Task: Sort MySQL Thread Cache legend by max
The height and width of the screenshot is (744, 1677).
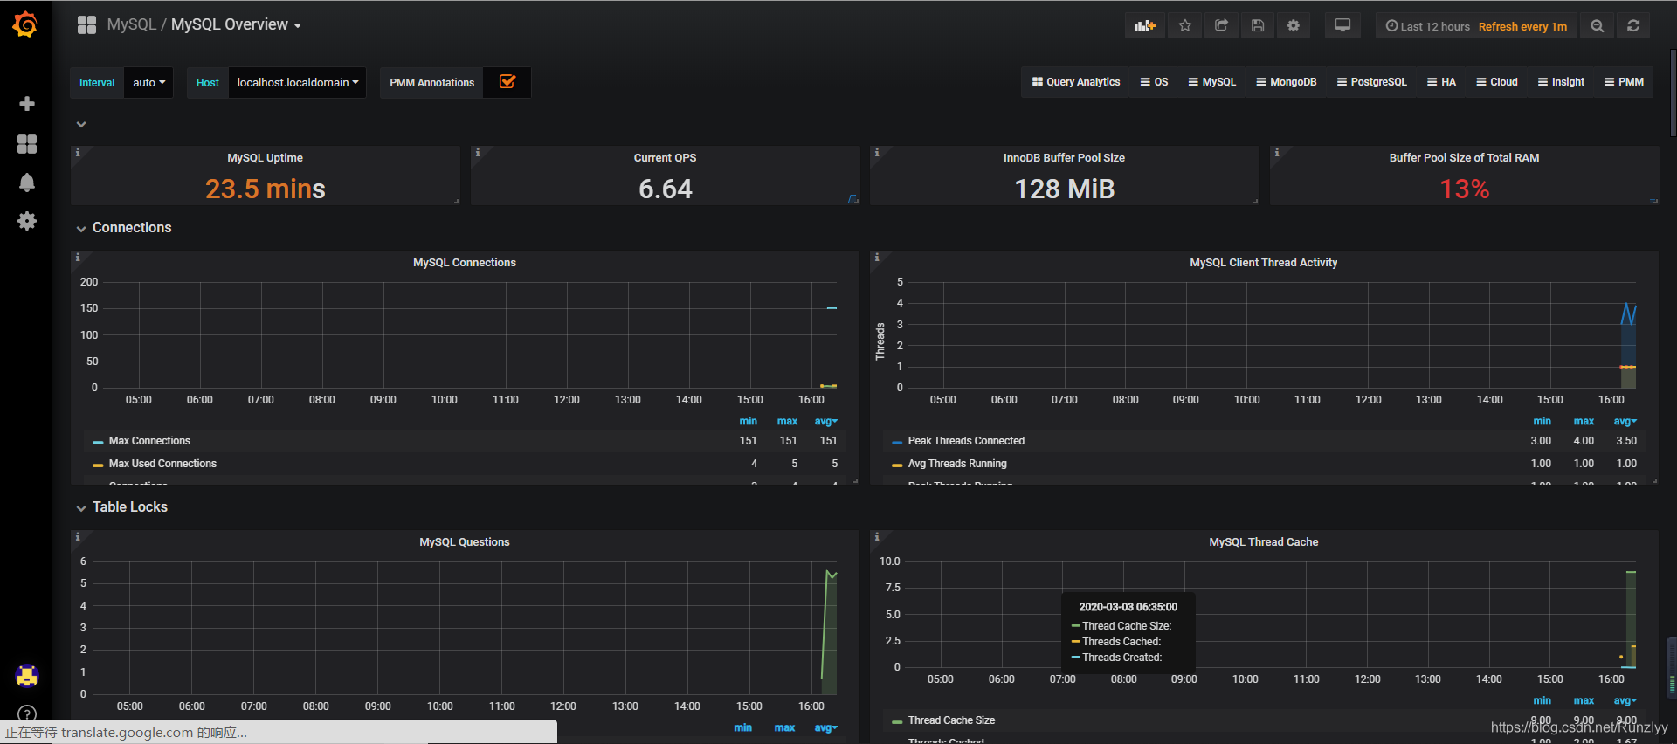Action: (1584, 700)
